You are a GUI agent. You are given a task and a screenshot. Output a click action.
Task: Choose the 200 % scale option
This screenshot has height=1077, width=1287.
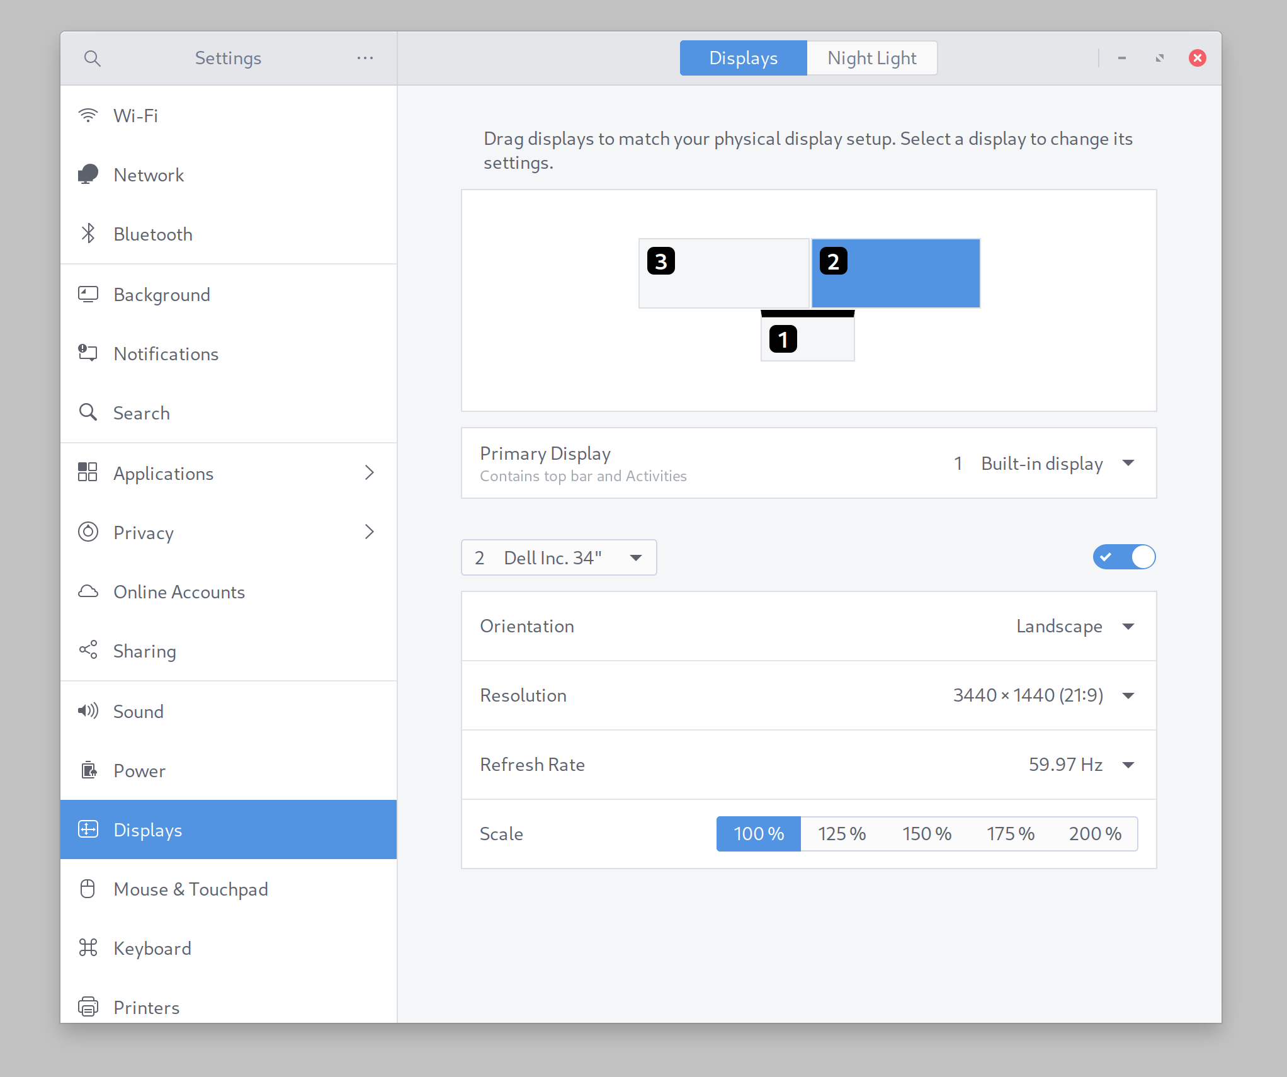coord(1095,834)
